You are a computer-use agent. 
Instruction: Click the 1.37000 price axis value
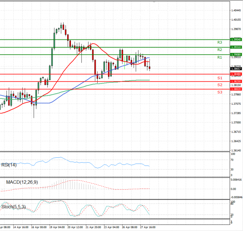point(236,123)
